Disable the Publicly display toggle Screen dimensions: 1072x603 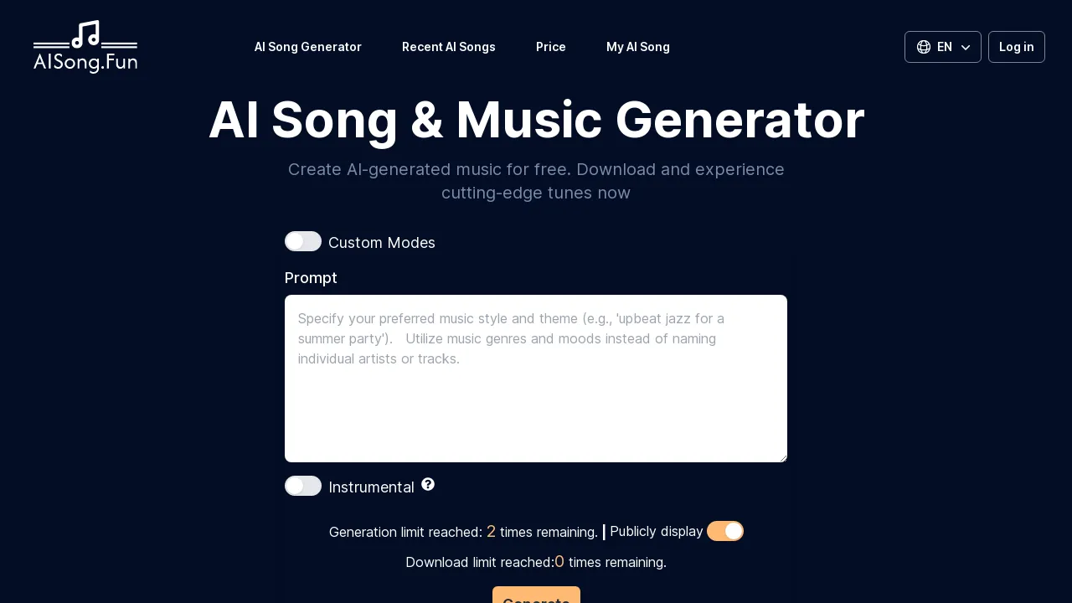coord(725,531)
